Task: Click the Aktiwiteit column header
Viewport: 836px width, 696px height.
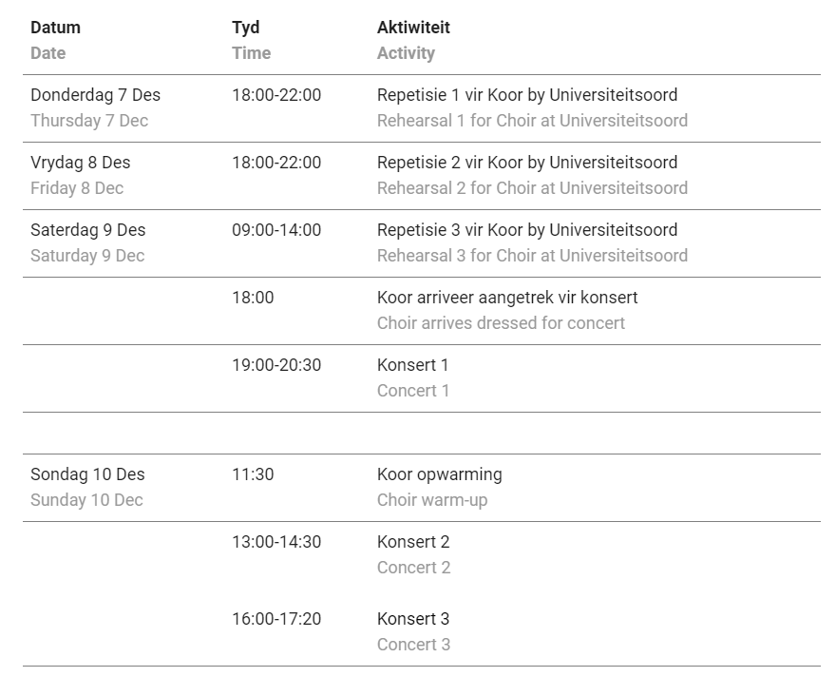Action: (x=413, y=28)
